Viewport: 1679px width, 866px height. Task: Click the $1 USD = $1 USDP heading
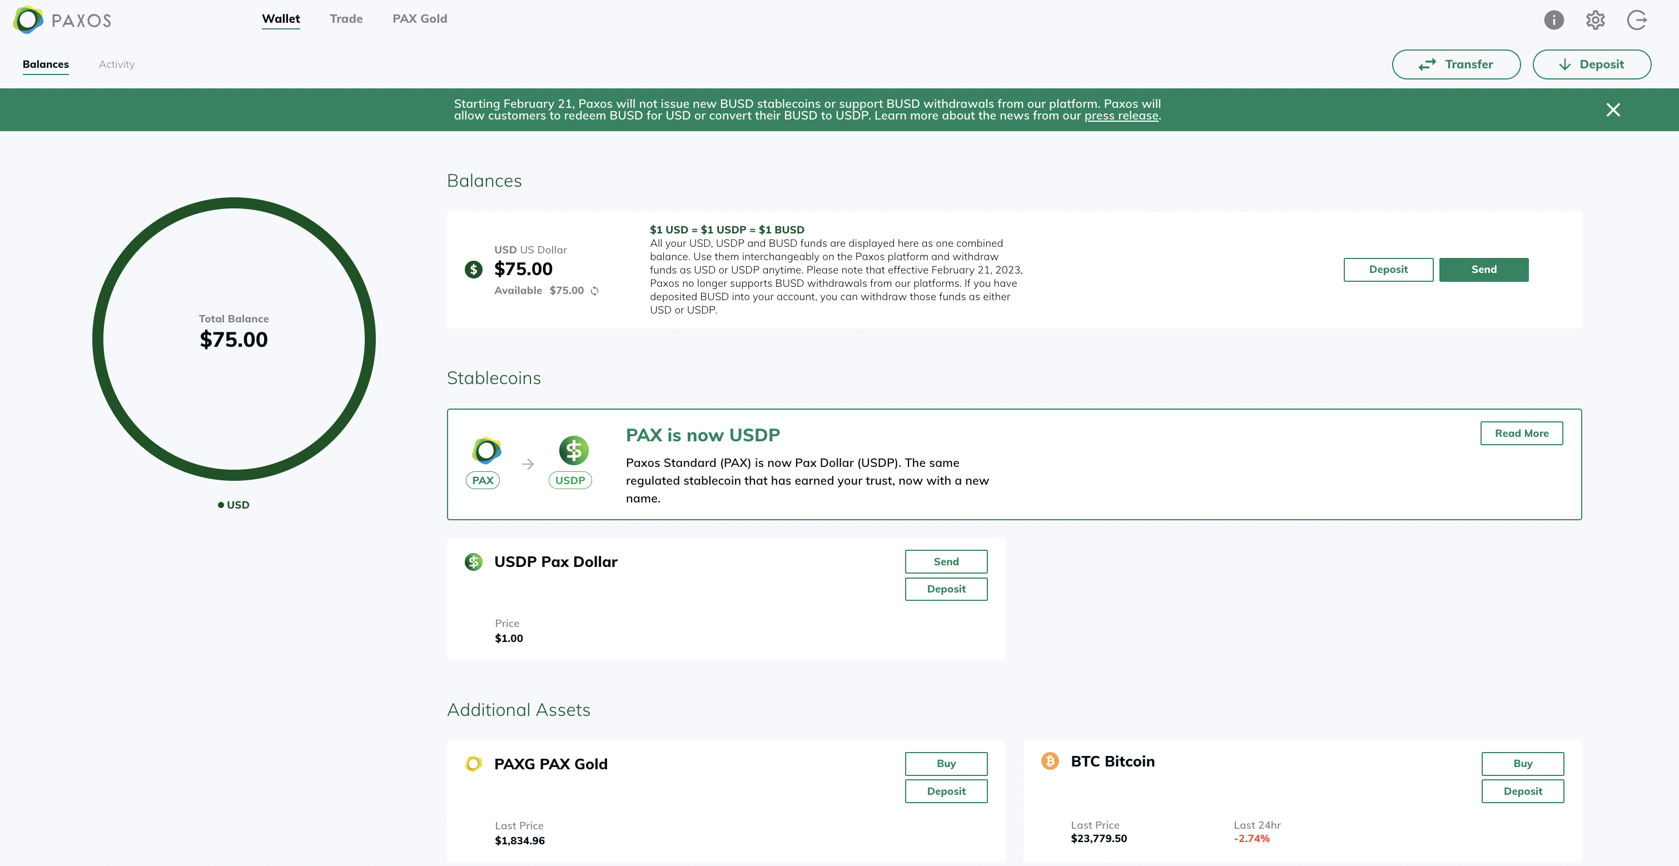point(727,230)
